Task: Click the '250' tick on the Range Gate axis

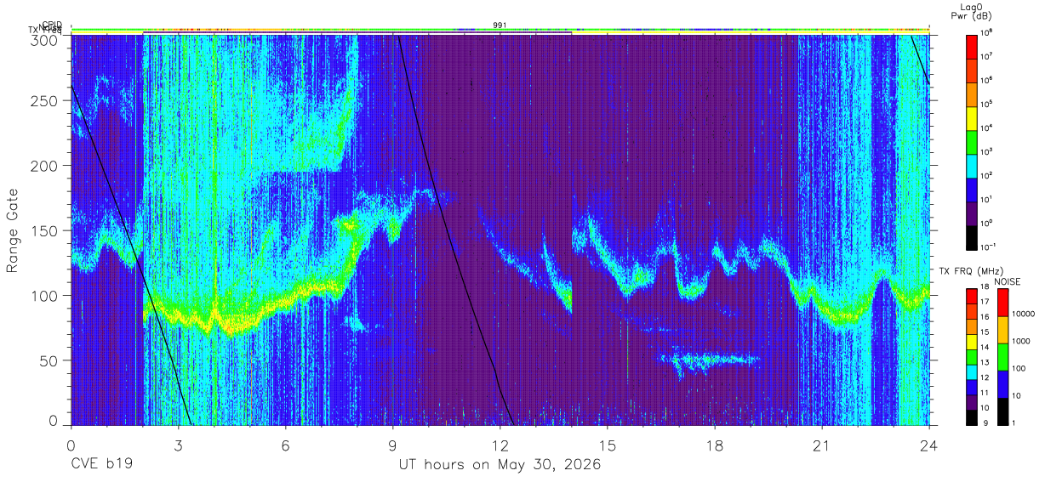Action: [43, 101]
